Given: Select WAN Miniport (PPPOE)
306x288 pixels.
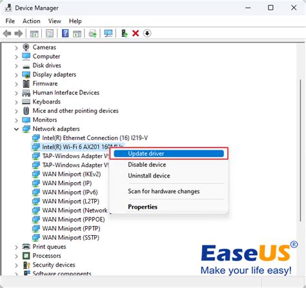Looking at the screenshot, I should coord(74,220).
